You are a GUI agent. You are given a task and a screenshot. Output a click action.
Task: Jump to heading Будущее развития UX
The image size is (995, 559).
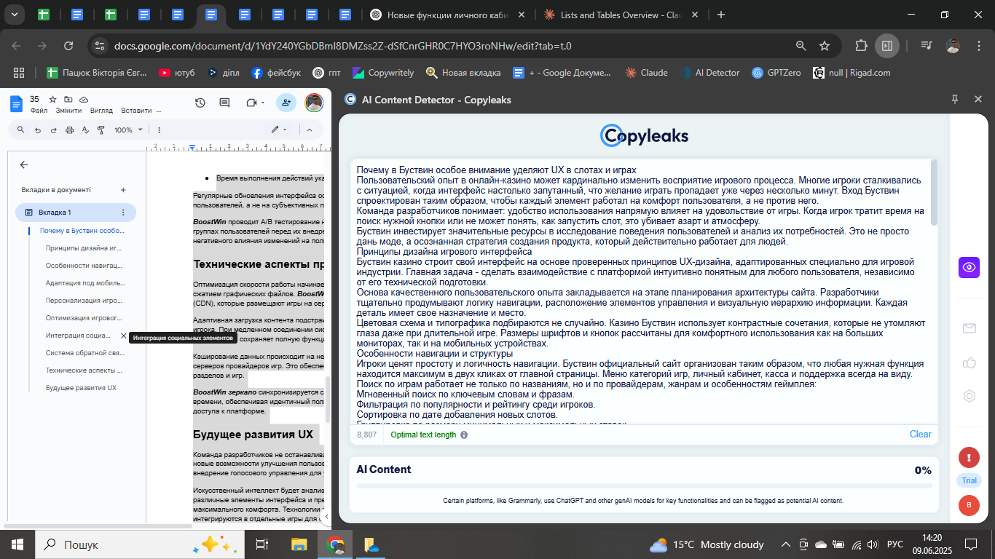(81, 388)
